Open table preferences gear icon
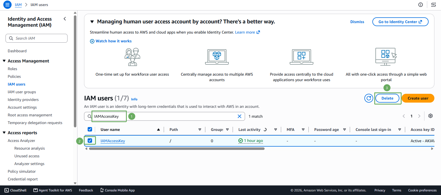 [431, 116]
